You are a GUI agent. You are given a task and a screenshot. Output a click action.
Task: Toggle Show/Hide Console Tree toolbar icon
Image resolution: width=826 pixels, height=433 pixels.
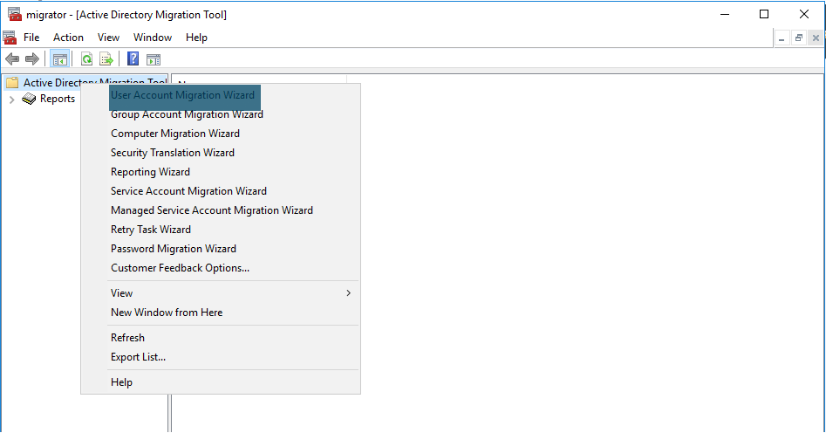tap(59, 59)
